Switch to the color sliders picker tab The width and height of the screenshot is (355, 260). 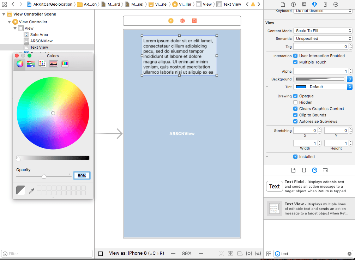(31, 64)
